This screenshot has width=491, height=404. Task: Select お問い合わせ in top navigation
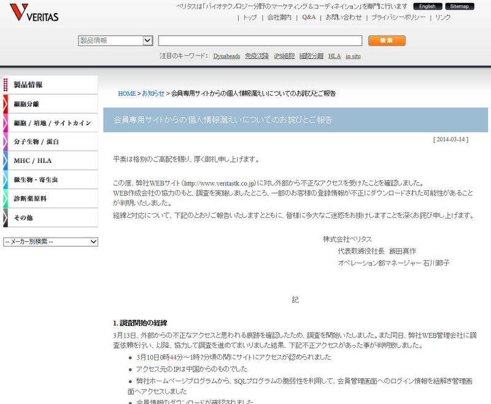pos(343,17)
